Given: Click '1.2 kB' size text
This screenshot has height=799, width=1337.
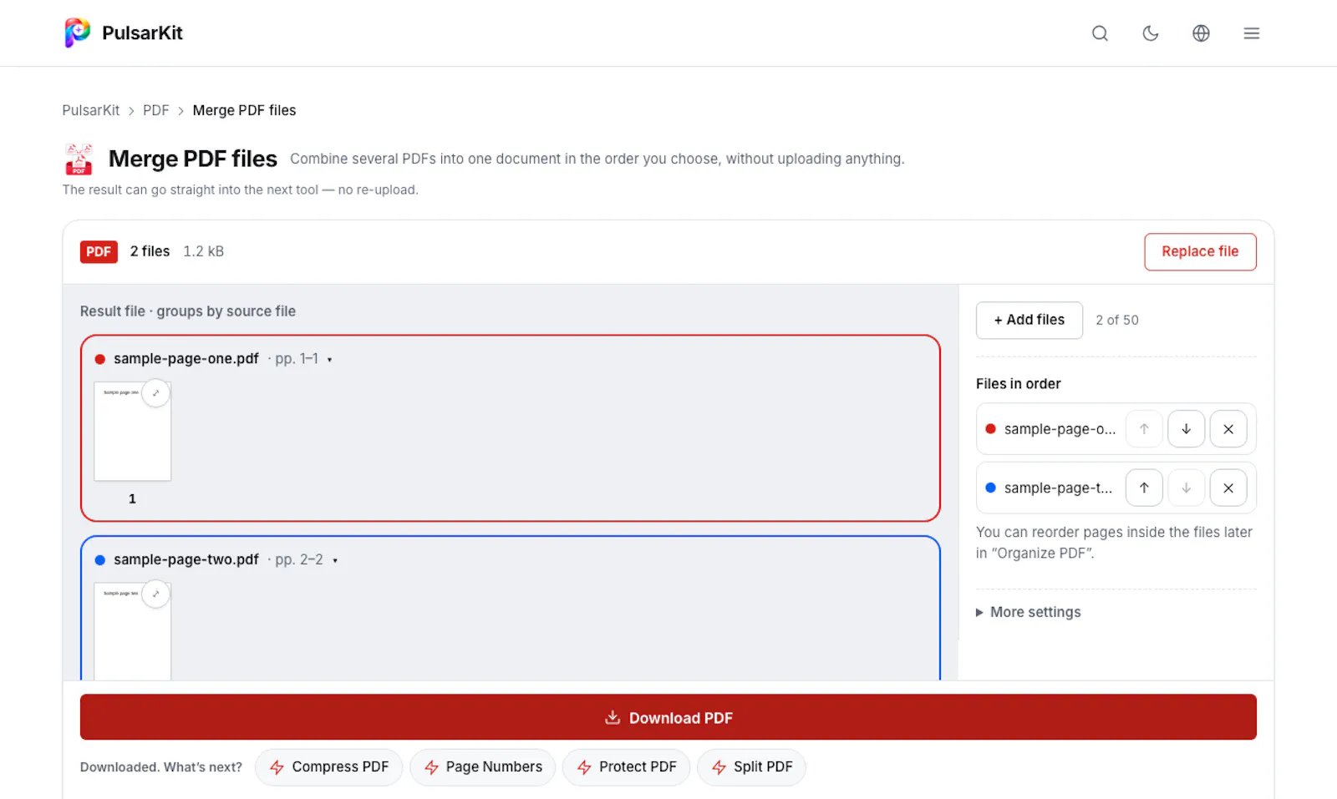Looking at the screenshot, I should tap(203, 251).
